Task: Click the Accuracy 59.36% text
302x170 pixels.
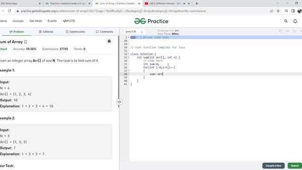Action: tap(25, 49)
